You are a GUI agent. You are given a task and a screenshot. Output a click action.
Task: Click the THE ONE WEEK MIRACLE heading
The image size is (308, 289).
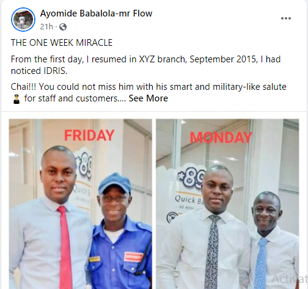pos(62,43)
